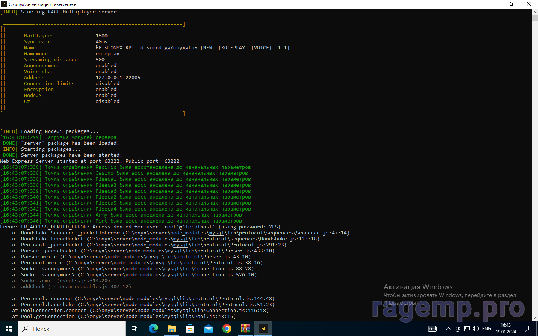
Task: Show hidden system tray icons
Action: click(448, 329)
